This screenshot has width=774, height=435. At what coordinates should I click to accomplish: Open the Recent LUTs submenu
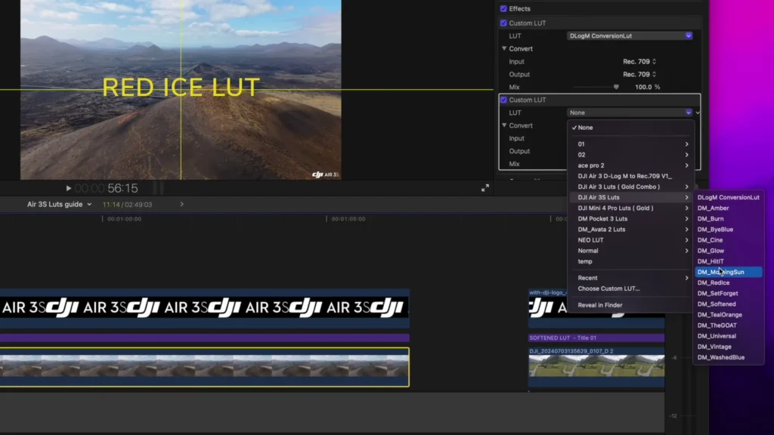(631, 278)
